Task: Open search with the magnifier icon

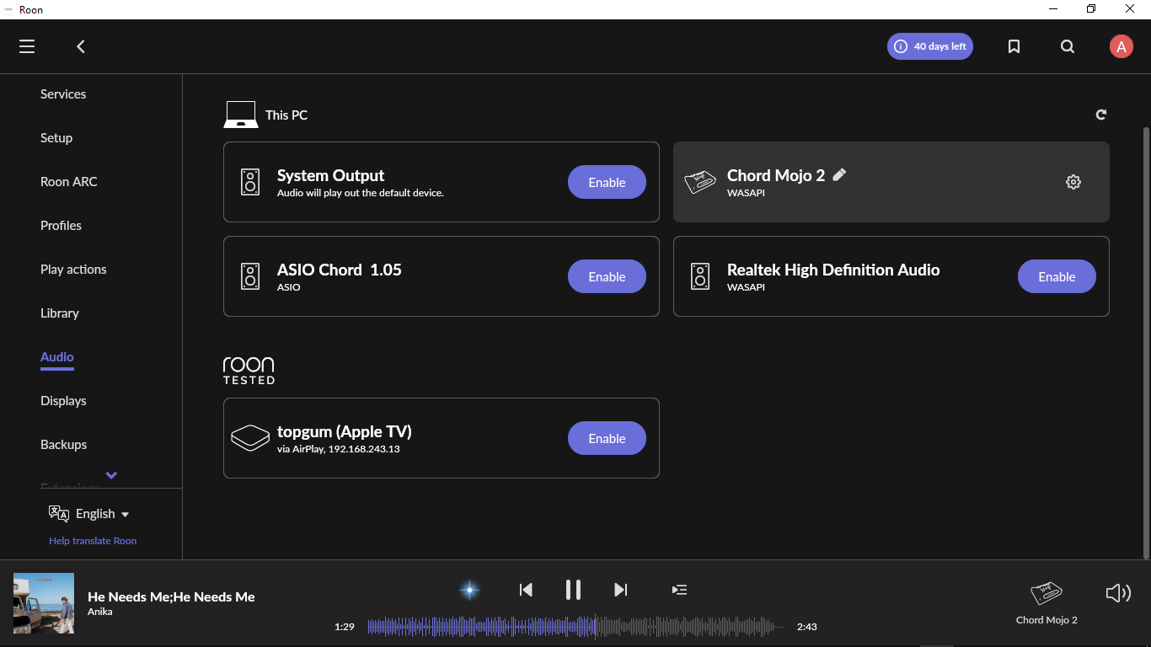Action: [1068, 46]
